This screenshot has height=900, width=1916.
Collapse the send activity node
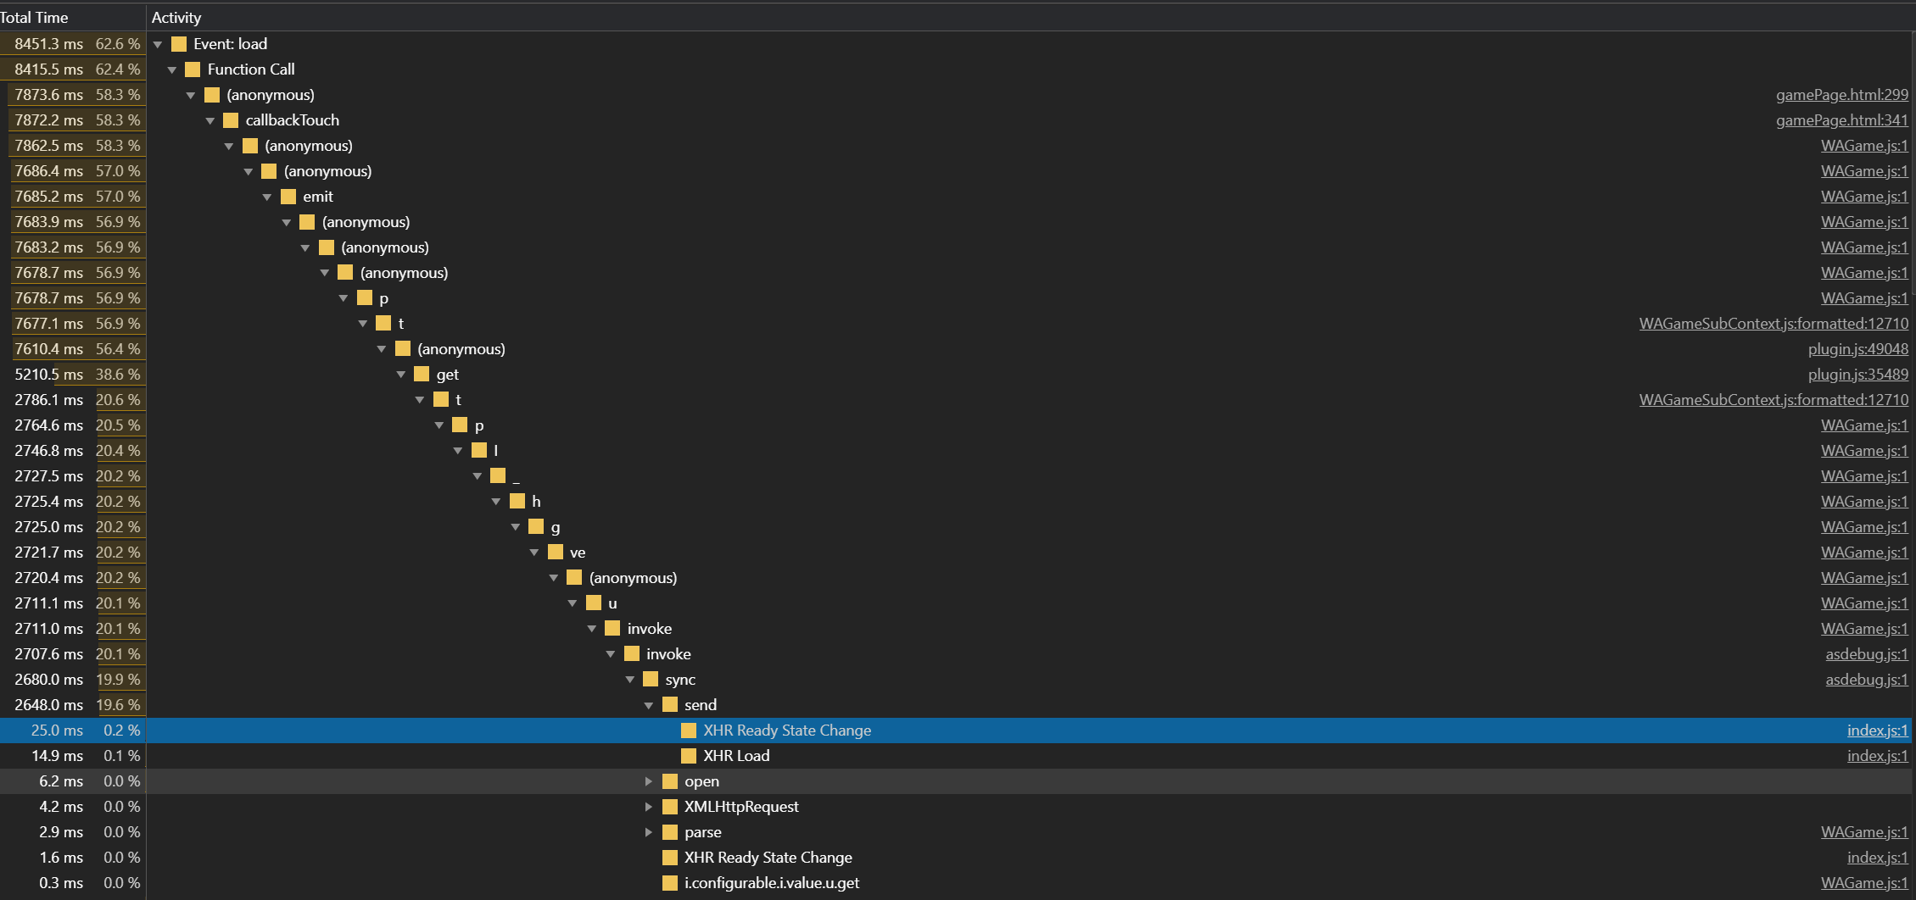coord(649,705)
